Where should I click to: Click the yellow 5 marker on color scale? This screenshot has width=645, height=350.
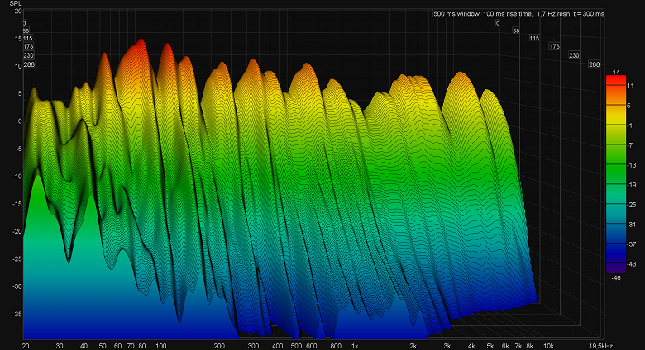coord(628,106)
